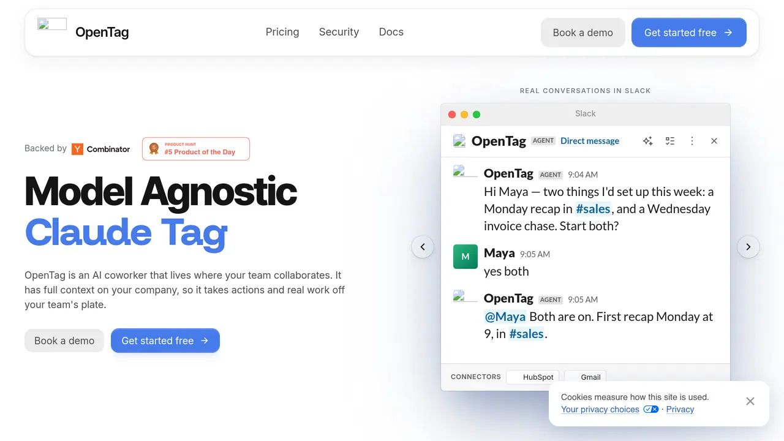
Task: Click the Direct message label
Action: pos(590,141)
